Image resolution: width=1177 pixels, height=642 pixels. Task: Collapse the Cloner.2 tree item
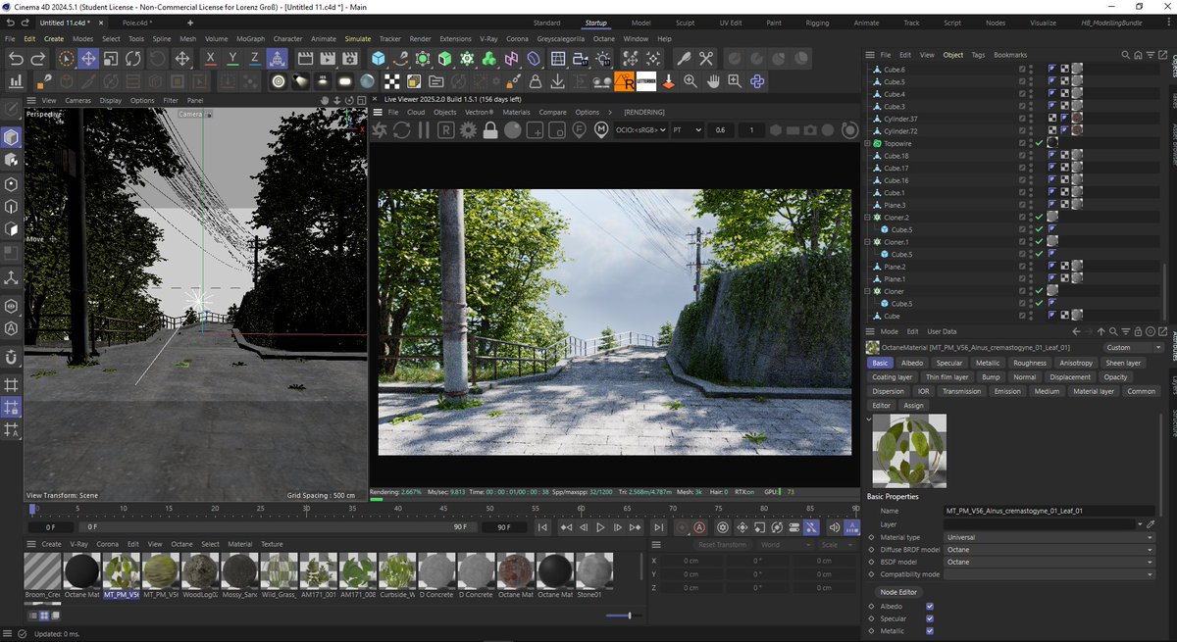pyautogui.click(x=868, y=217)
